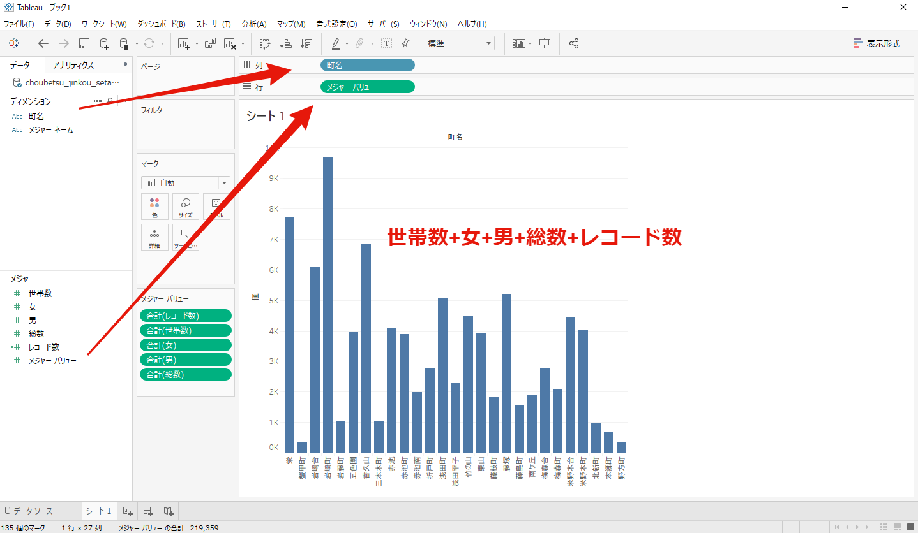This screenshot has width=918, height=533.
Task: Click the show/hide cards icon
Action: [519, 43]
